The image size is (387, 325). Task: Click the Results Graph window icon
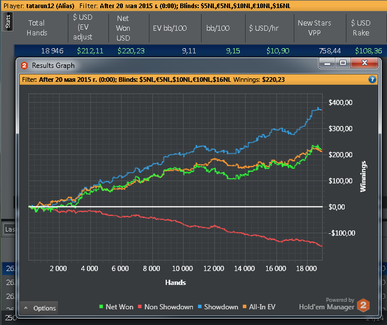click(24, 66)
